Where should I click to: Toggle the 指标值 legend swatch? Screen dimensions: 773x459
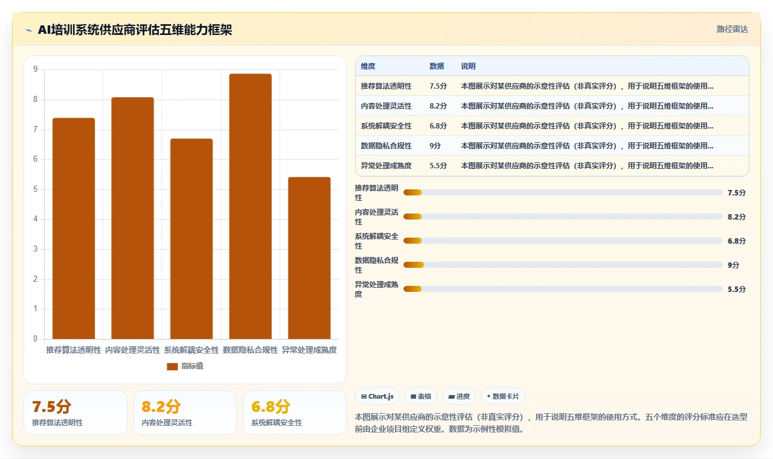pyautogui.click(x=172, y=366)
